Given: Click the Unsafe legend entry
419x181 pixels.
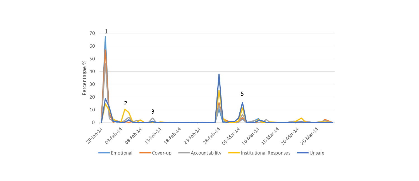Looking at the screenshot, I should point(317,153).
